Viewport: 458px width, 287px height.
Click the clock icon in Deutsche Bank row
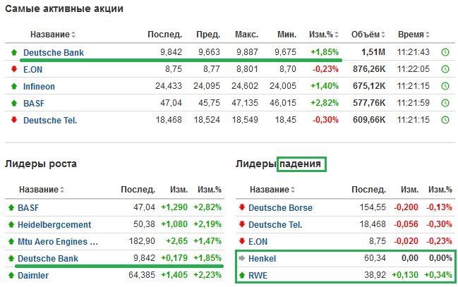[445, 52]
